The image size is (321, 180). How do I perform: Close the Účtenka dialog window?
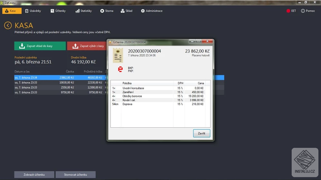pyautogui.click(x=207, y=41)
